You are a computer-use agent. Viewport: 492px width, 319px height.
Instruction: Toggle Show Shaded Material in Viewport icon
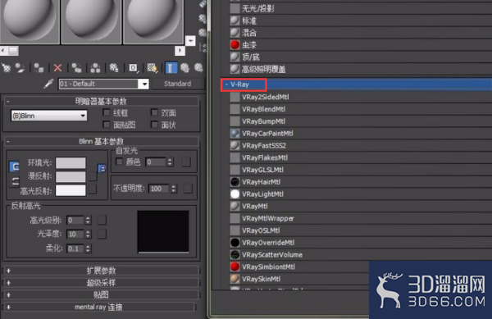[x=152, y=68]
